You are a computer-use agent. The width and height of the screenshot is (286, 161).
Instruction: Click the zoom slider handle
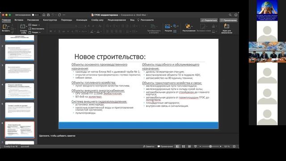210,146
